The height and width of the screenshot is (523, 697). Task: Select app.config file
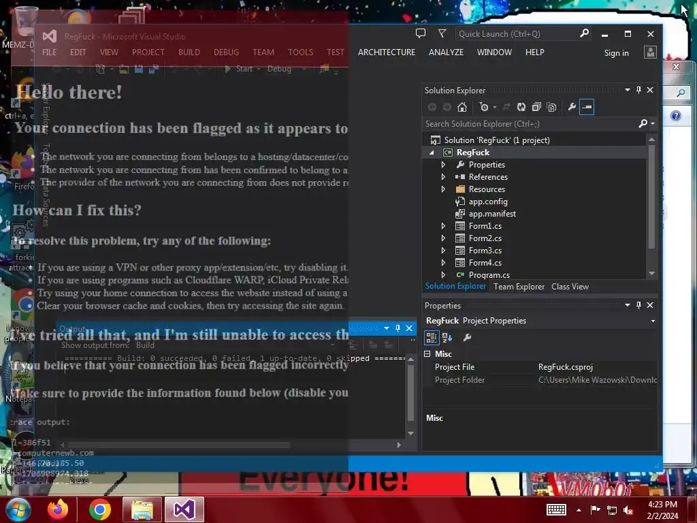[x=487, y=202]
